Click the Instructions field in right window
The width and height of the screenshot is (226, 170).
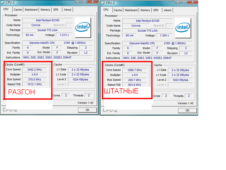[158, 58]
